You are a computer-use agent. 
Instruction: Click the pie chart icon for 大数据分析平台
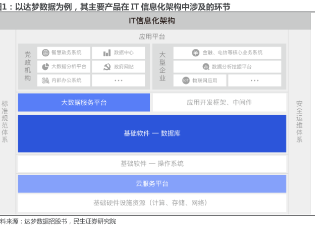(45, 66)
